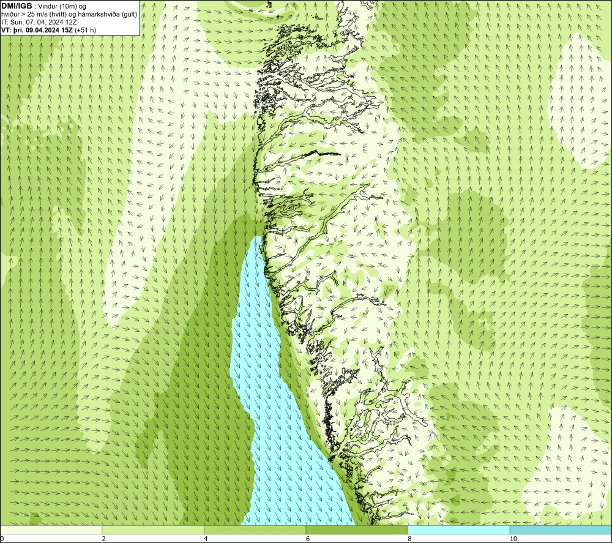Click the 'Vindur (10m) og' label
This screenshot has height=543, width=612.
pyautogui.click(x=62, y=7)
